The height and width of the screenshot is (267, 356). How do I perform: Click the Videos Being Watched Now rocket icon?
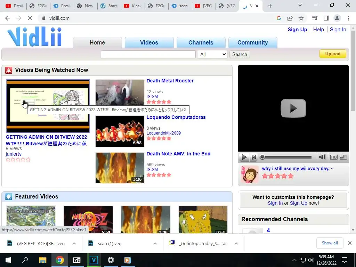9,70
